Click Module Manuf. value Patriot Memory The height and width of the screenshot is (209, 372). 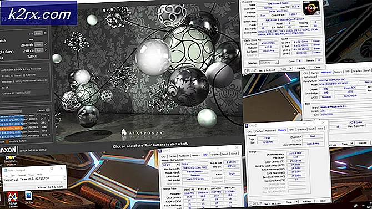pyautogui.click(x=194, y=171)
